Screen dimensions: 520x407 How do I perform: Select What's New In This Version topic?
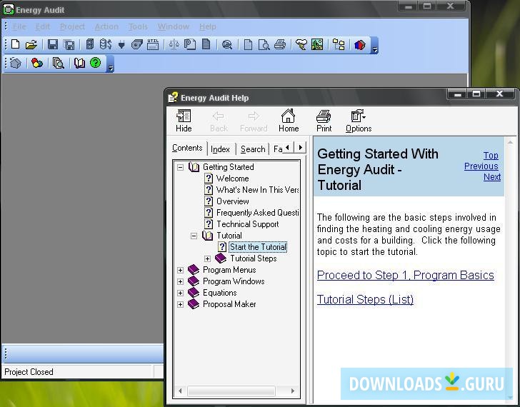coord(257,190)
